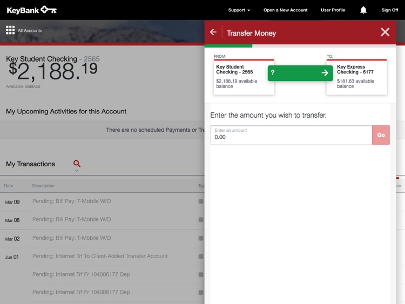Click the Description column header

click(x=43, y=186)
